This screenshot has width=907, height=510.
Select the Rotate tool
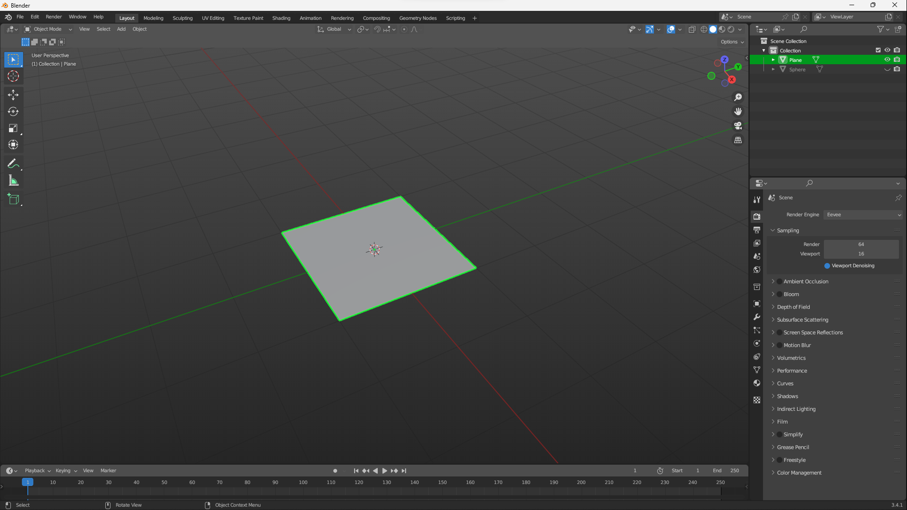(x=13, y=112)
